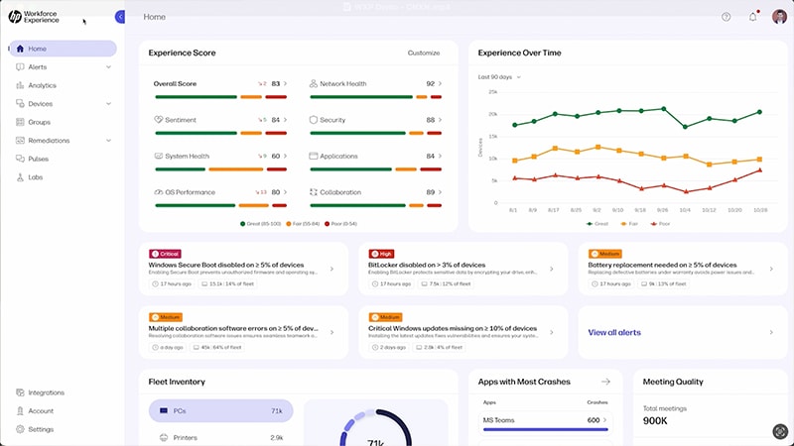Click the Integrations sidebar icon
Screen dimensions: 794x446
click(21, 392)
